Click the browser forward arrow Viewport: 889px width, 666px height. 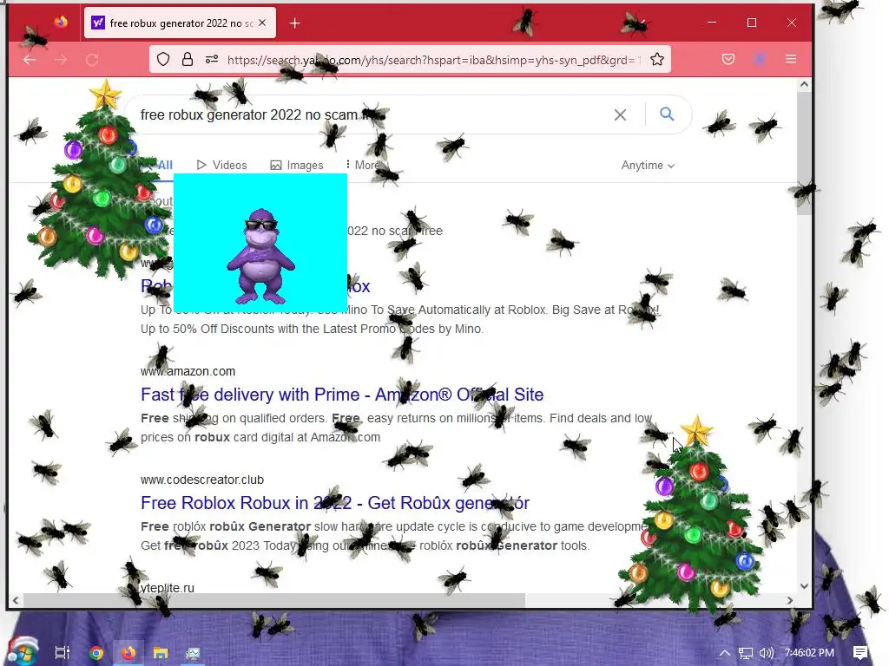point(61,60)
